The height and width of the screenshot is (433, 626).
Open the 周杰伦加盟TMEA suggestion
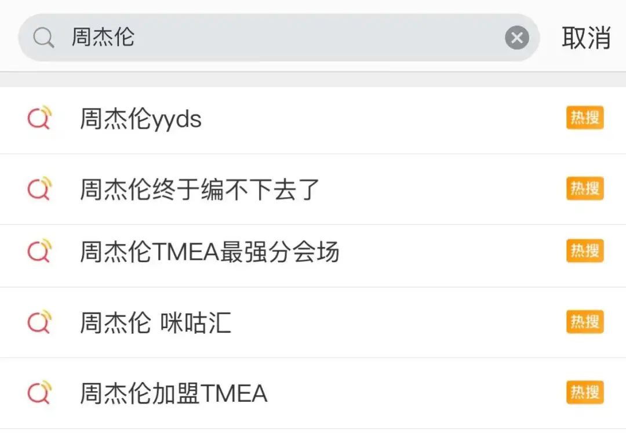click(173, 394)
